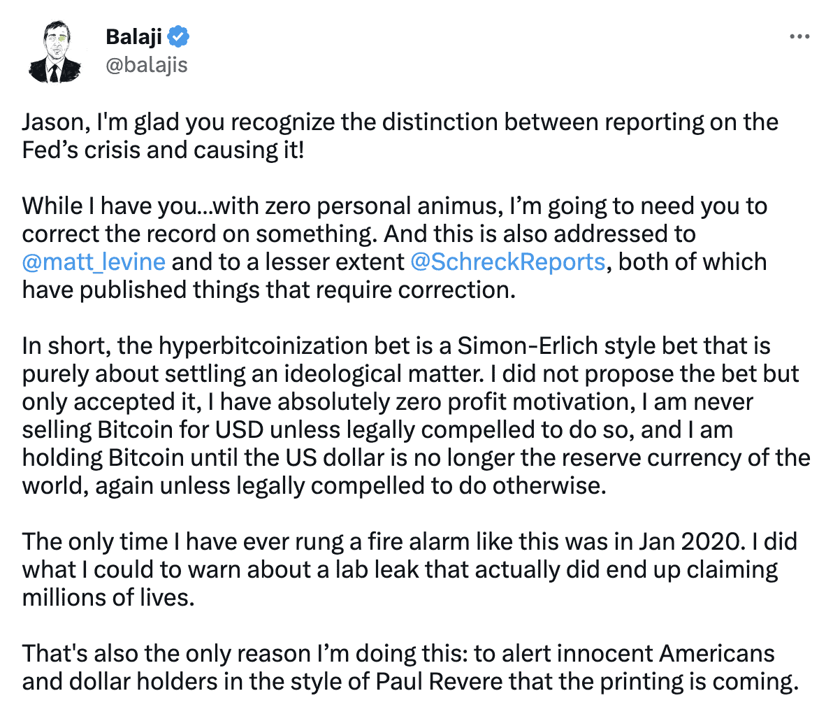
Task: Click the Balaji display name
Action: pos(134,36)
